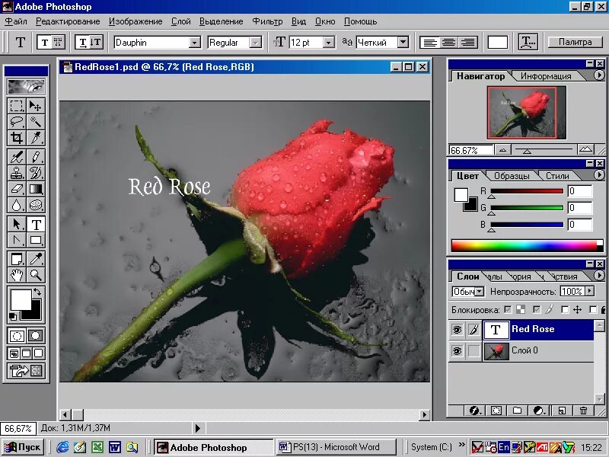Open the Layers palette menu arrow
Screen dimensions: 609x457
coord(599,276)
